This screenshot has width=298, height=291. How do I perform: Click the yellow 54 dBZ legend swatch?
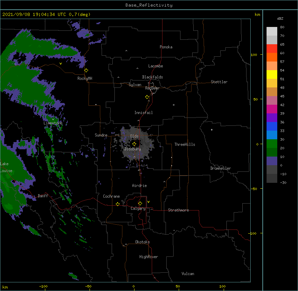click(x=272, y=74)
